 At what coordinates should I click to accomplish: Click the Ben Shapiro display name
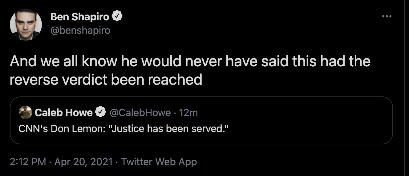tap(80, 17)
